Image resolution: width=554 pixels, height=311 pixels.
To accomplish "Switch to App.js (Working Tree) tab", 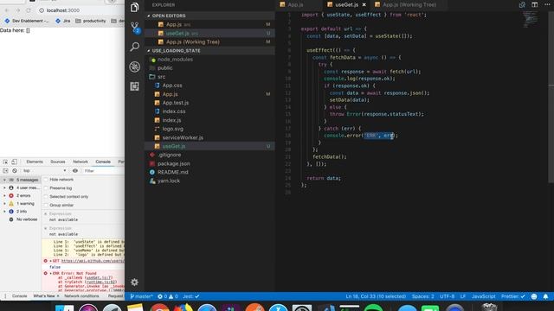I will click(x=409, y=4).
